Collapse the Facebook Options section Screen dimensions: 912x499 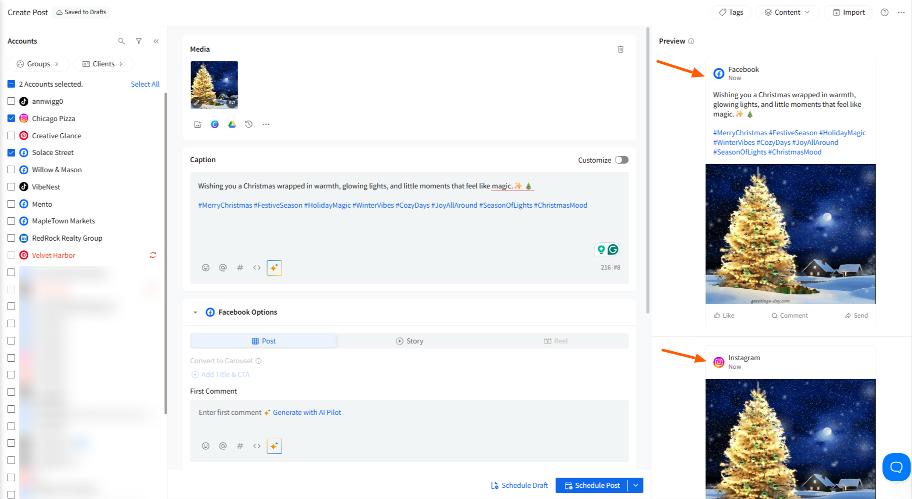tap(196, 312)
